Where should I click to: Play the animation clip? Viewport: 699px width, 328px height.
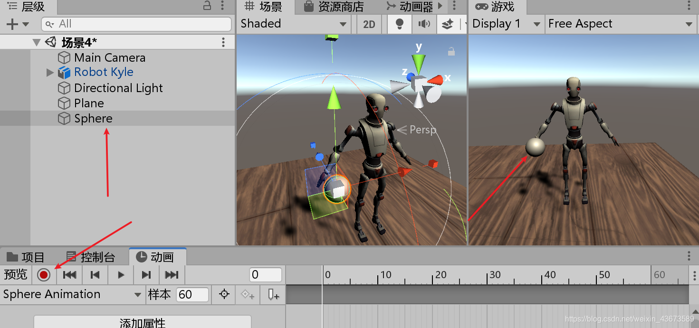121,274
